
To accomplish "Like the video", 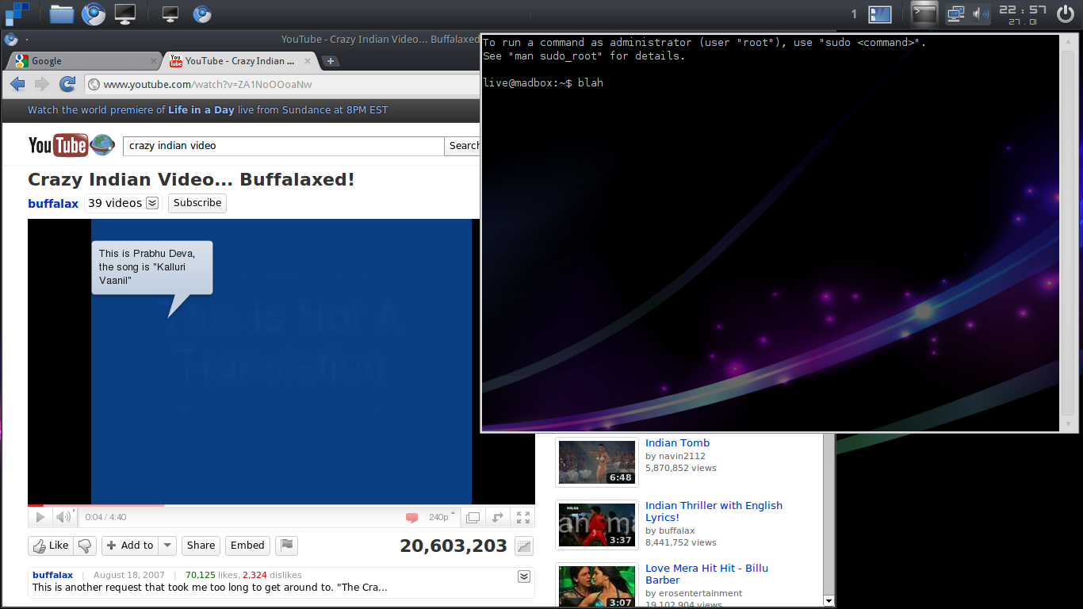I will click(x=49, y=546).
